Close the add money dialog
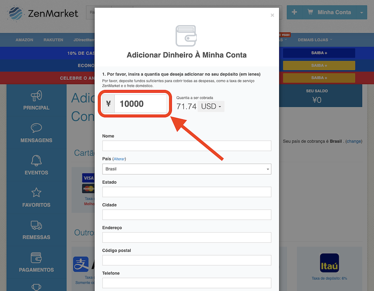This screenshot has width=374, height=291. (x=272, y=15)
